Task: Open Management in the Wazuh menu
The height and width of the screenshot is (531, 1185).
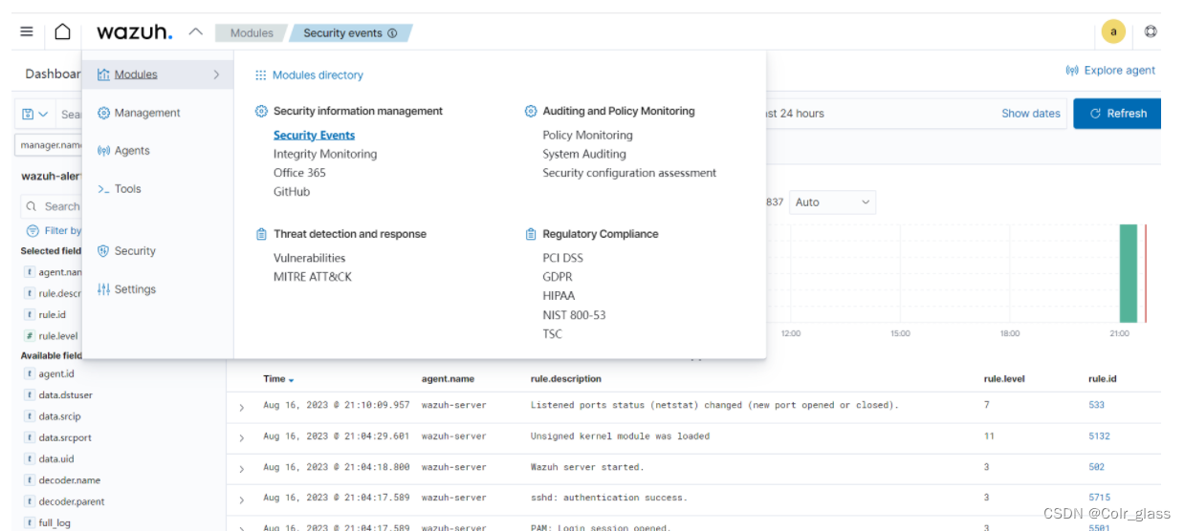Action: [147, 113]
